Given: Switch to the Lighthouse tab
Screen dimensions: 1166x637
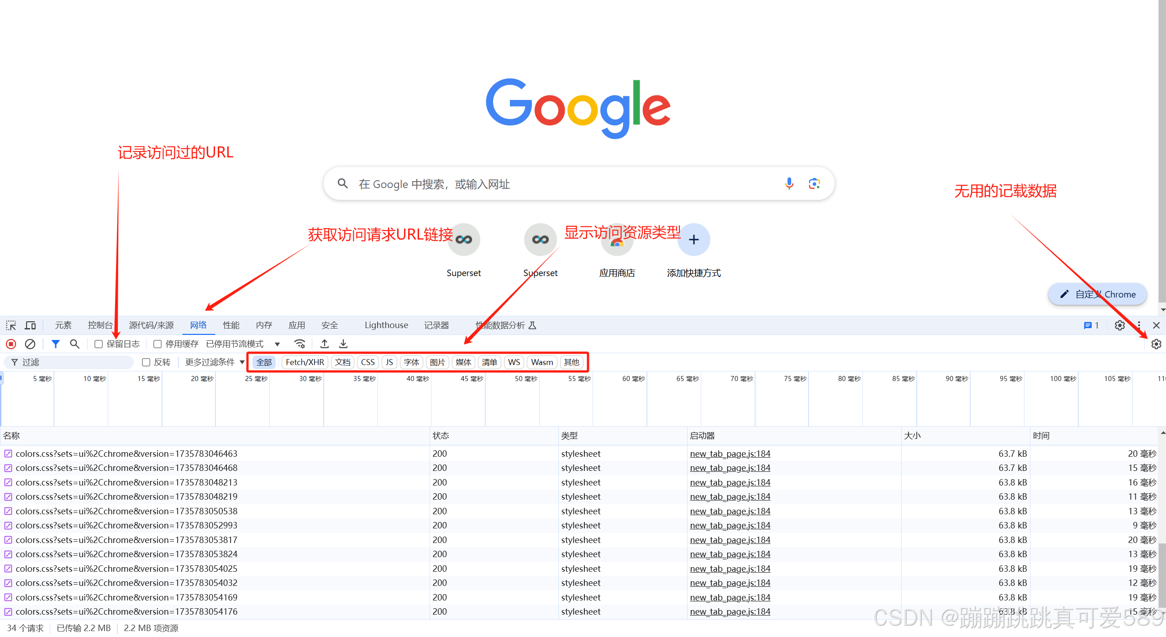Looking at the screenshot, I should [x=386, y=325].
